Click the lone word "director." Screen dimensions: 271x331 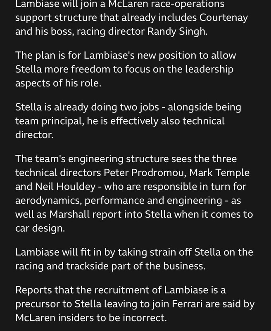click(x=34, y=135)
